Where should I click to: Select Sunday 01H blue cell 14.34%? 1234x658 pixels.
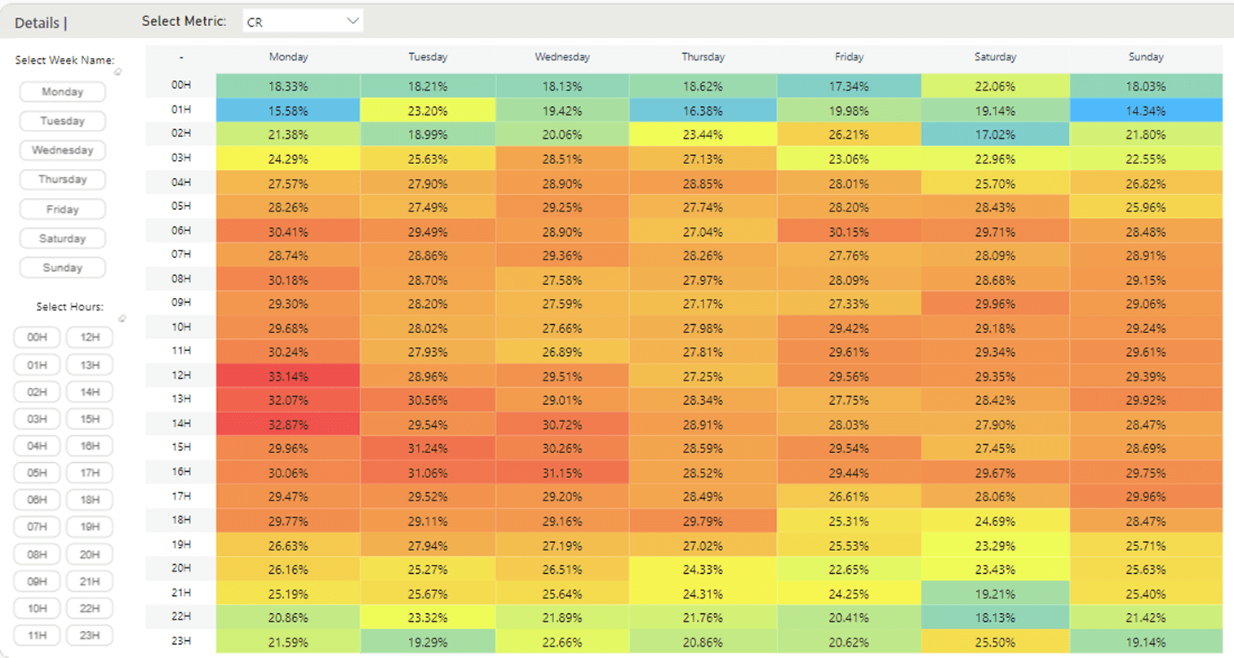pyautogui.click(x=1152, y=110)
